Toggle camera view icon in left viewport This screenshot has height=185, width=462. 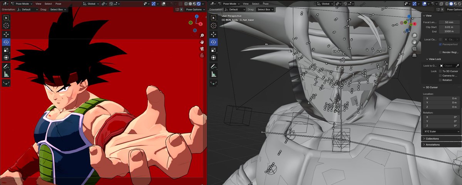click(202, 49)
